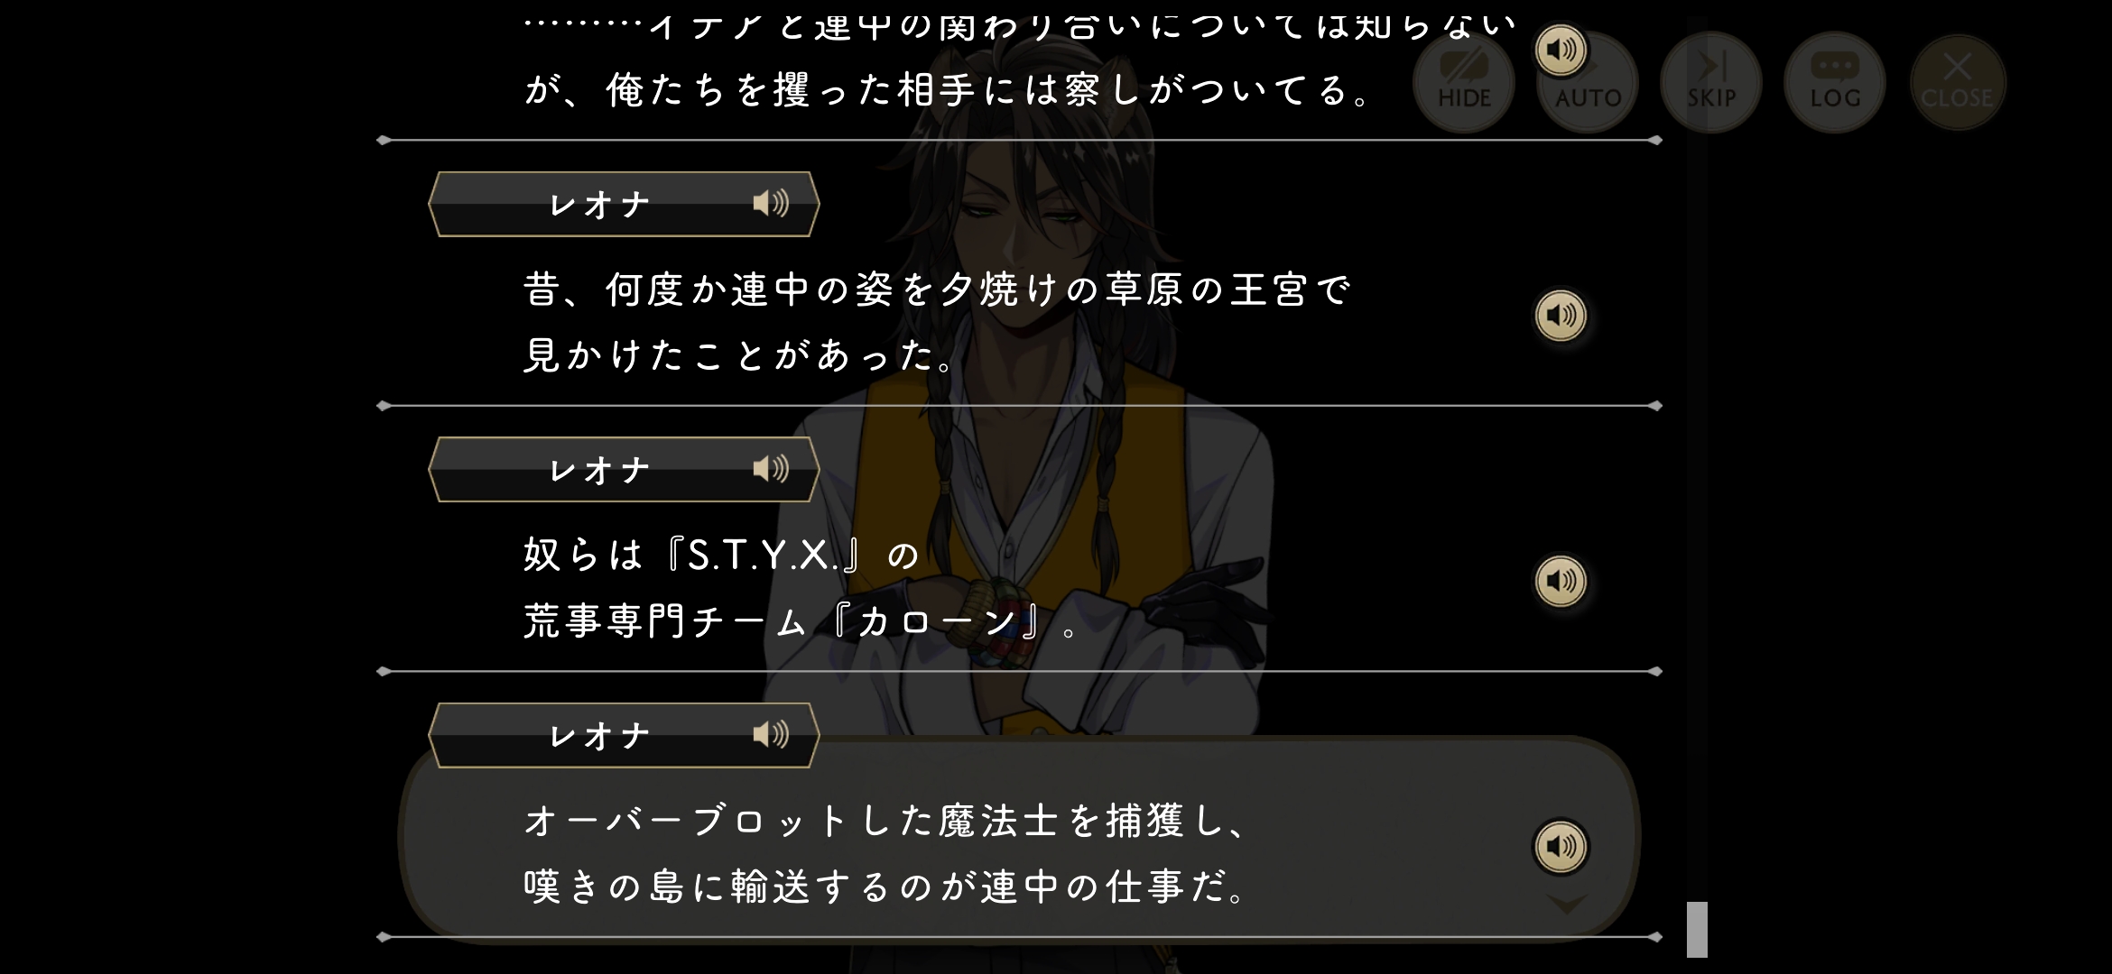Play voice for the 夕焼けの草原 dialogue line
Viewport: 2112px width, 974px height.
pyautogui.click(x=1561, y=316)
